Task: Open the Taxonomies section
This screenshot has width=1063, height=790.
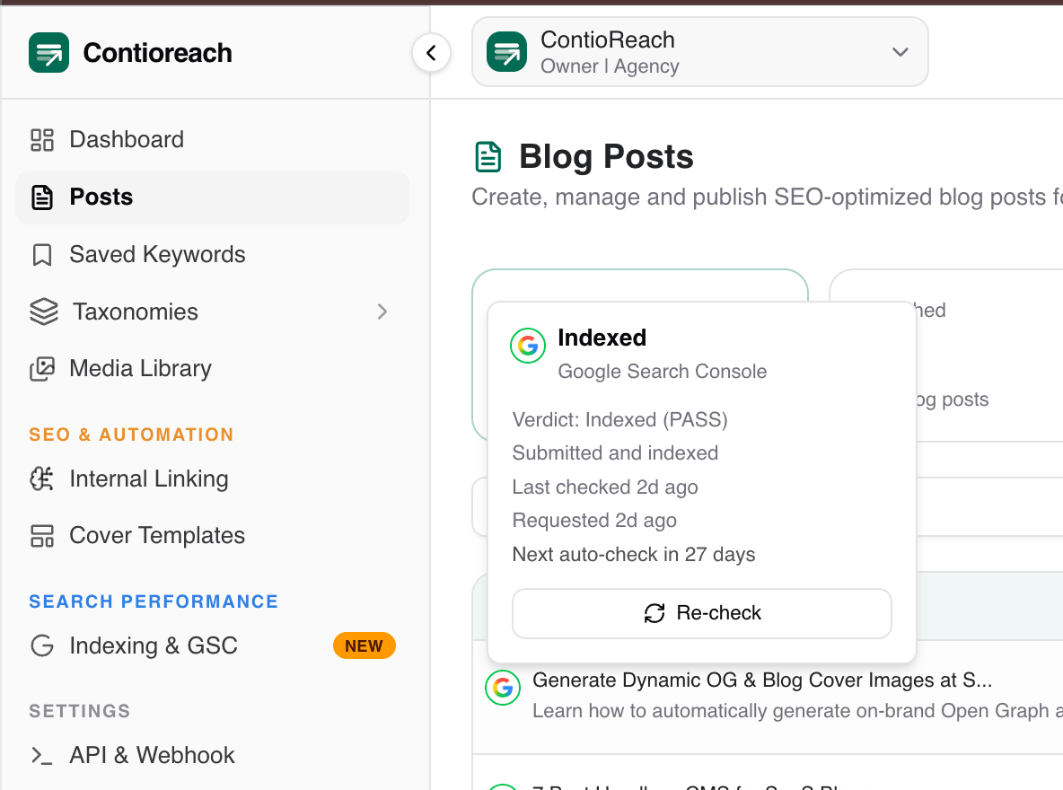Action: coord(212,312)
